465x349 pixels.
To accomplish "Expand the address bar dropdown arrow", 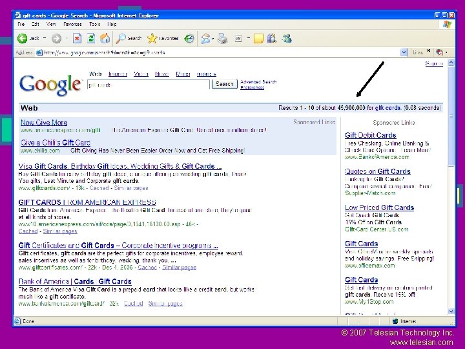I will pyautogui.click(x=404, y=52).
